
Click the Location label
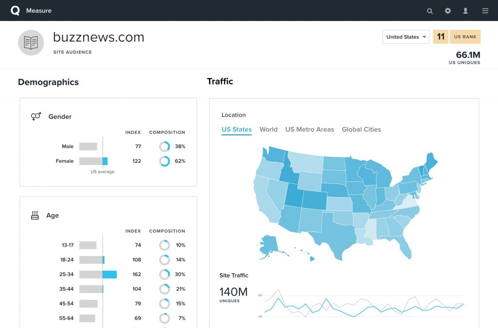(x=233, y=115)
